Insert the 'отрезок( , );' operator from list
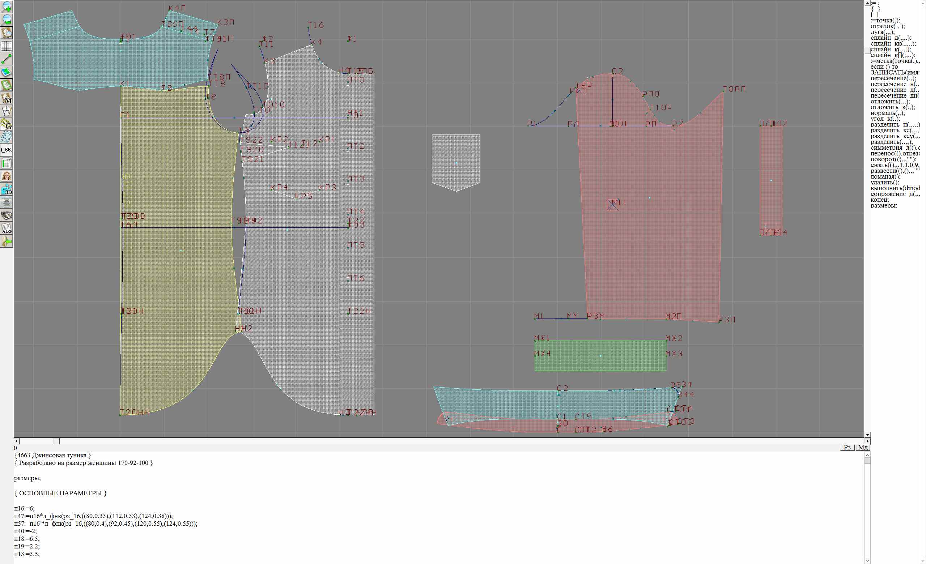Viewport: 926px width, 564px height. click(887, 26)
